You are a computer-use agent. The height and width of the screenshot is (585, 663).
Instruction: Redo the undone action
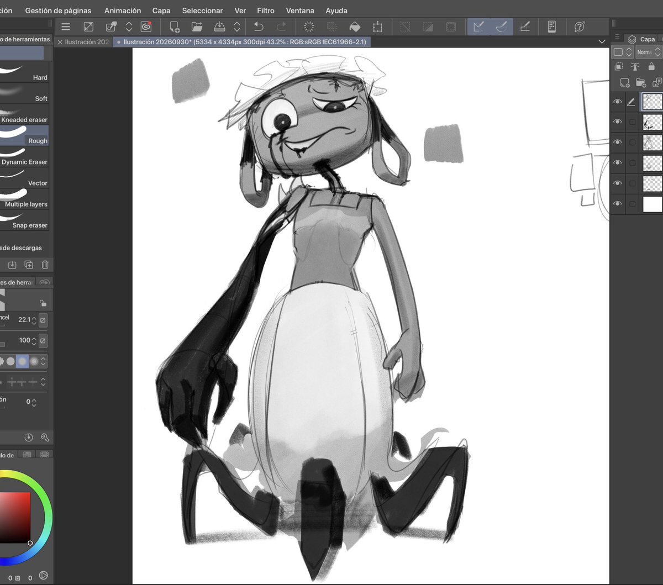point(281,27)
